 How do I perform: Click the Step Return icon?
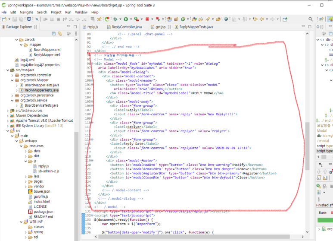(x=84, y=19)
